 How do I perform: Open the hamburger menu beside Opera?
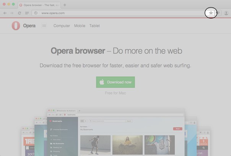pos(44,26)
